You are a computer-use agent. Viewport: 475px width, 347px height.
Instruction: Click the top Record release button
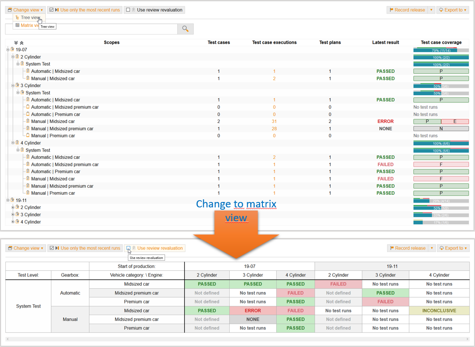(x=407, y=10)
